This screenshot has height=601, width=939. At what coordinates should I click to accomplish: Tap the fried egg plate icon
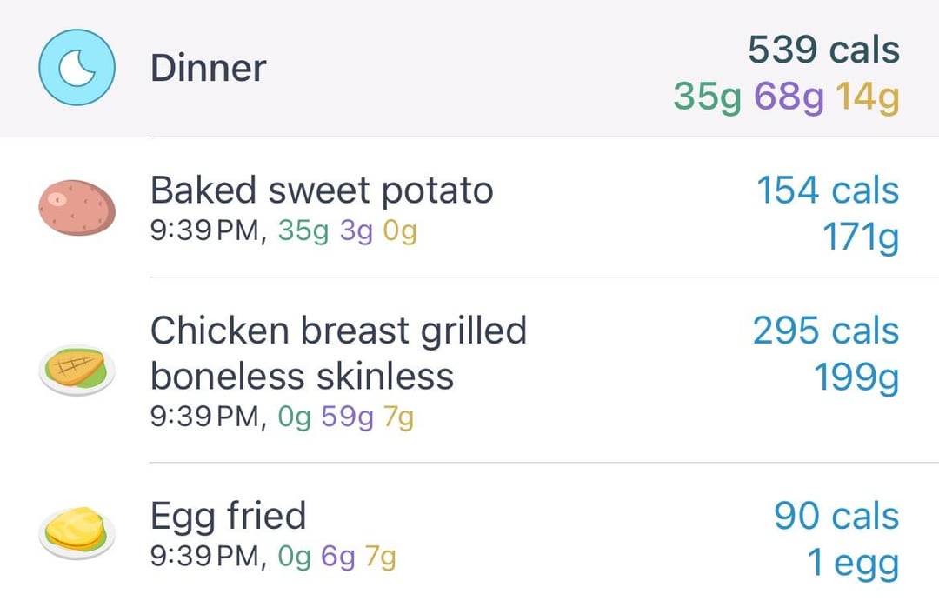click(77, 532)
